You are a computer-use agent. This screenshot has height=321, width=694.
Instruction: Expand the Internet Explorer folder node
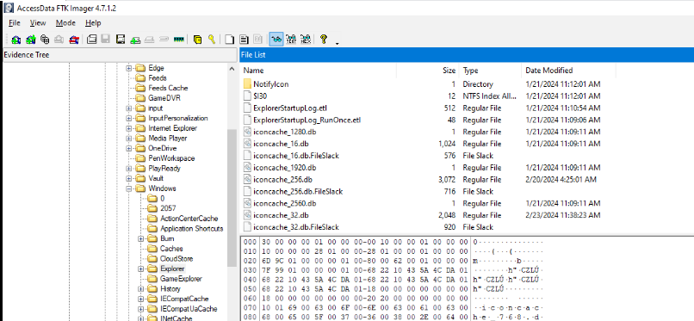coord(129,128)
